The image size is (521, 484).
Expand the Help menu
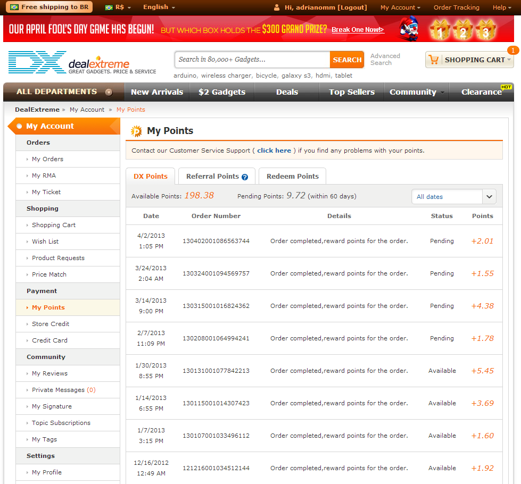502,7
